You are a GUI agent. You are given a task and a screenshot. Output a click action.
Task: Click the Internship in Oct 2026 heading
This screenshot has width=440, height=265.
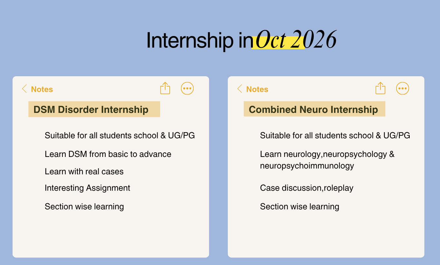pyautogui.click(x=242, y=40)
